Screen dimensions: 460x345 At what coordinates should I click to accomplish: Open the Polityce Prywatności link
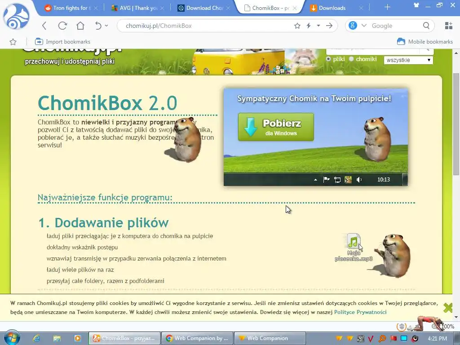[x=360, y=312]
